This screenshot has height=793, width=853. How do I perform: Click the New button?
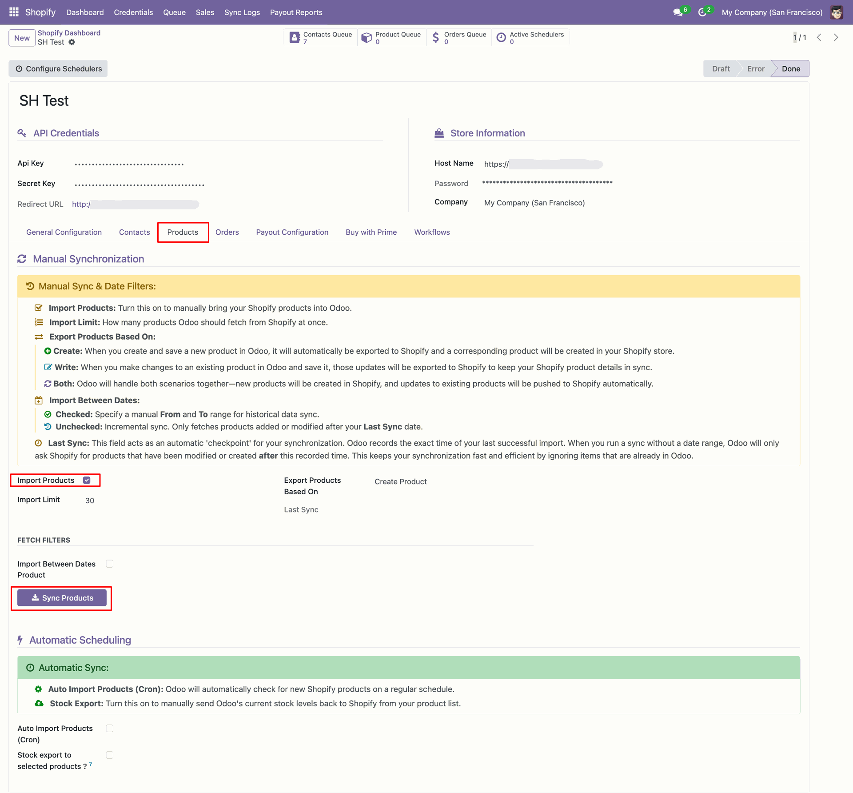coord(22,38)
